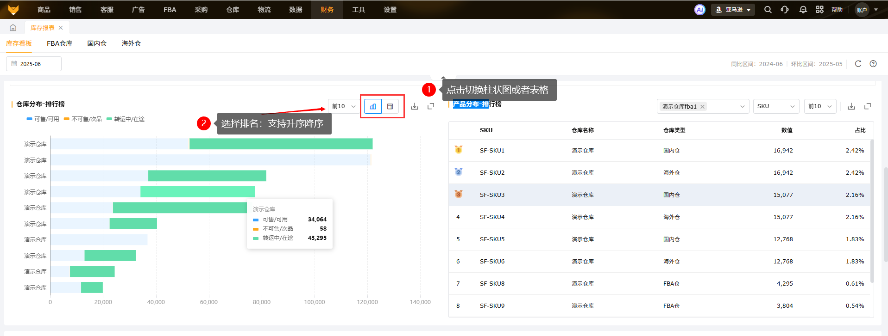Click the 2025-06 date picker field
The image size is (888, 336).
pyautogui.click(x=34, y=64)
